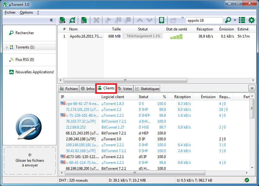The width and height of the screenshot is (259, 186).
Task: Open Nouvelles Applications! in the sidebar
Action: [32, 72]
